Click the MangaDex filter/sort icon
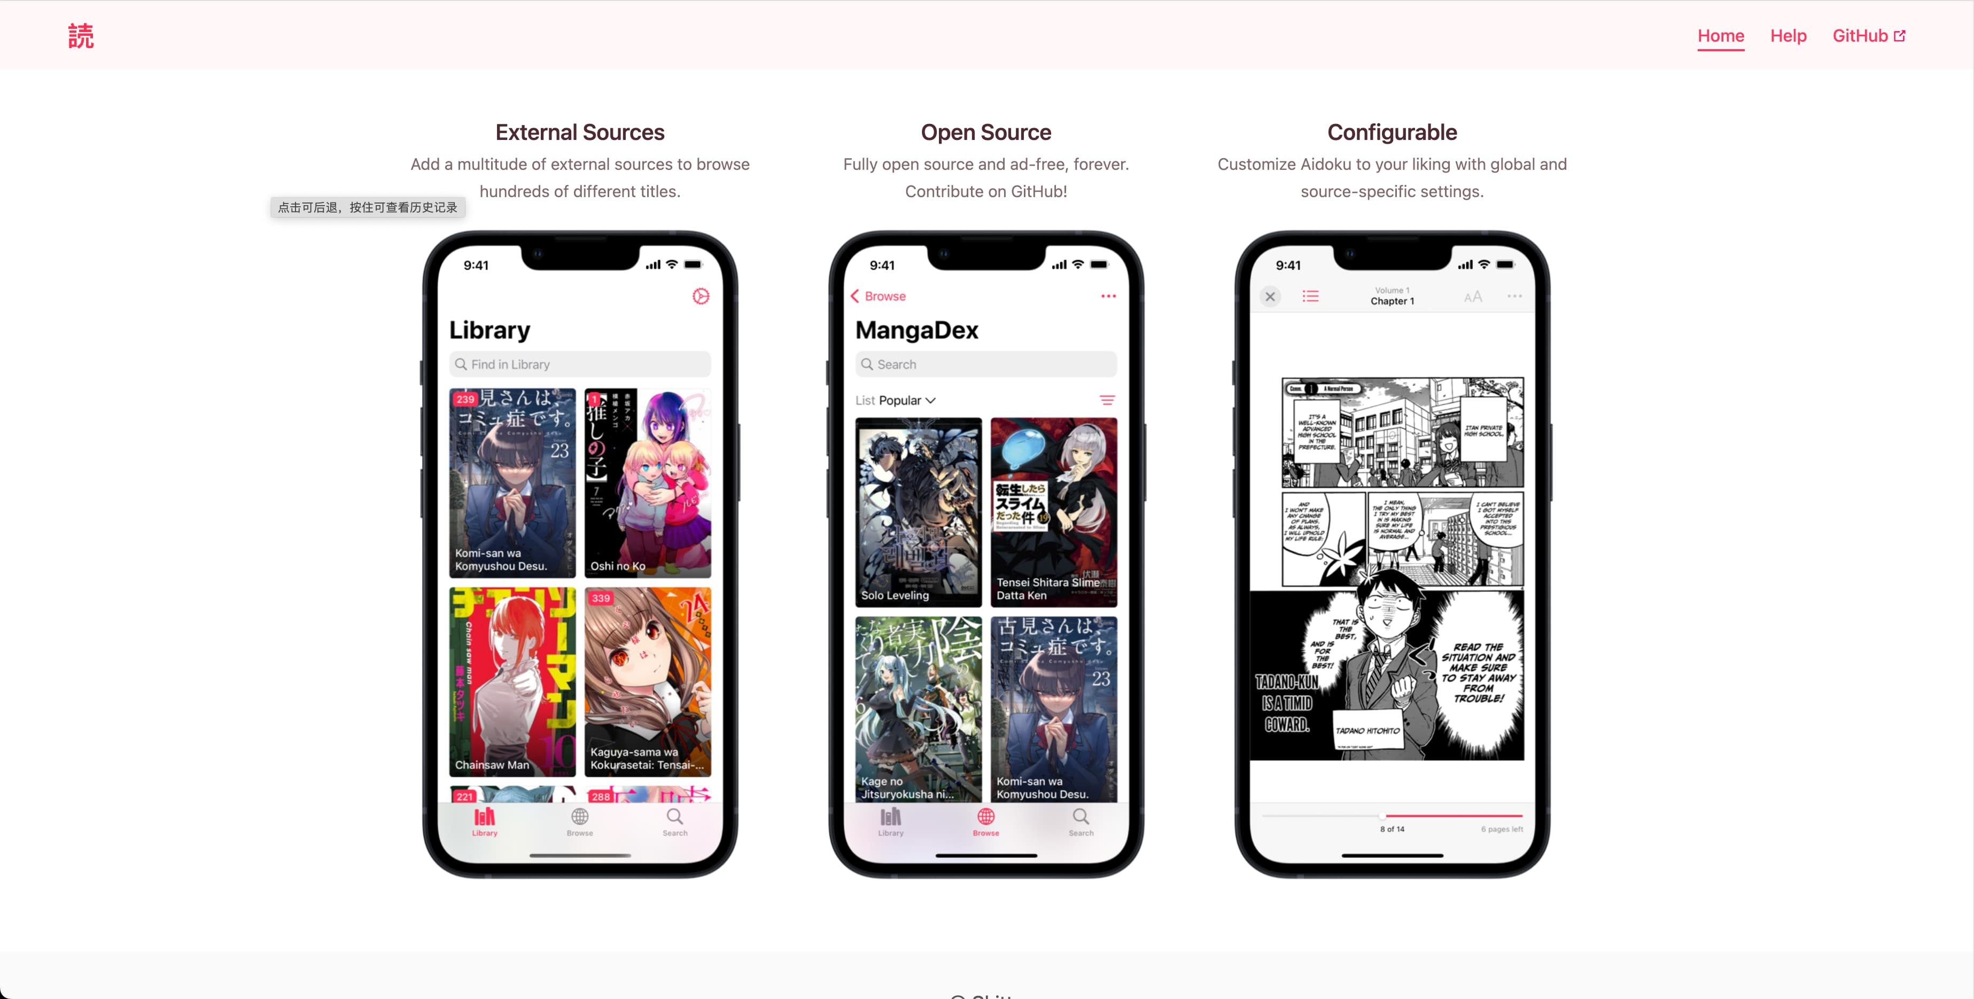 (1107, 400)
